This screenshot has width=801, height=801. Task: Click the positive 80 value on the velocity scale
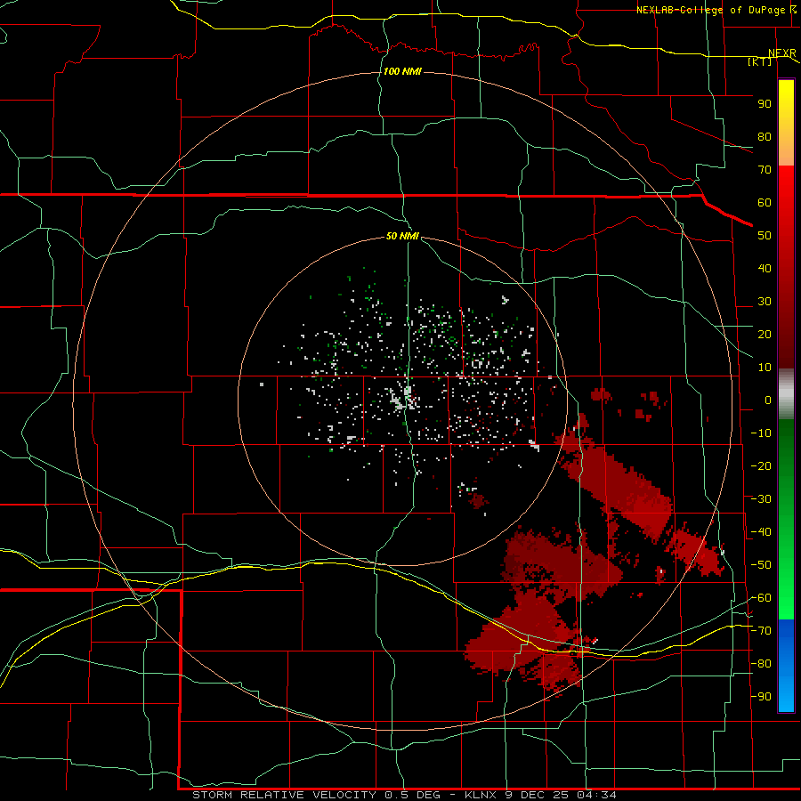point(765,136)
